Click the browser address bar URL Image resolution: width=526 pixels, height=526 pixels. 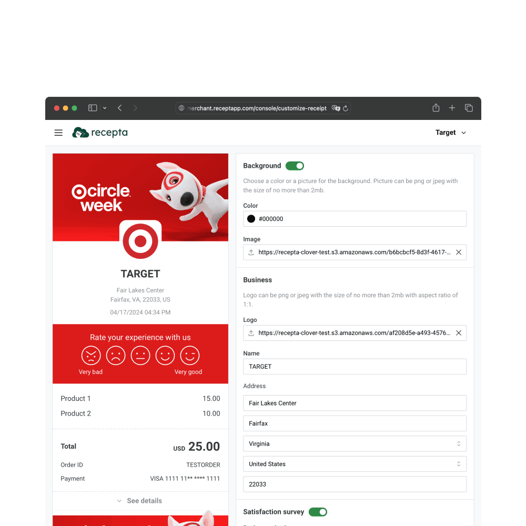click(x=257, y=108)
